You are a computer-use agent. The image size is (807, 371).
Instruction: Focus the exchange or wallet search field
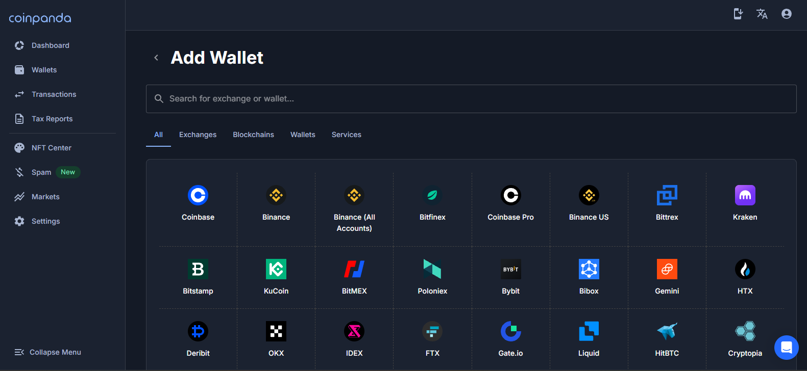pos(471,99)
